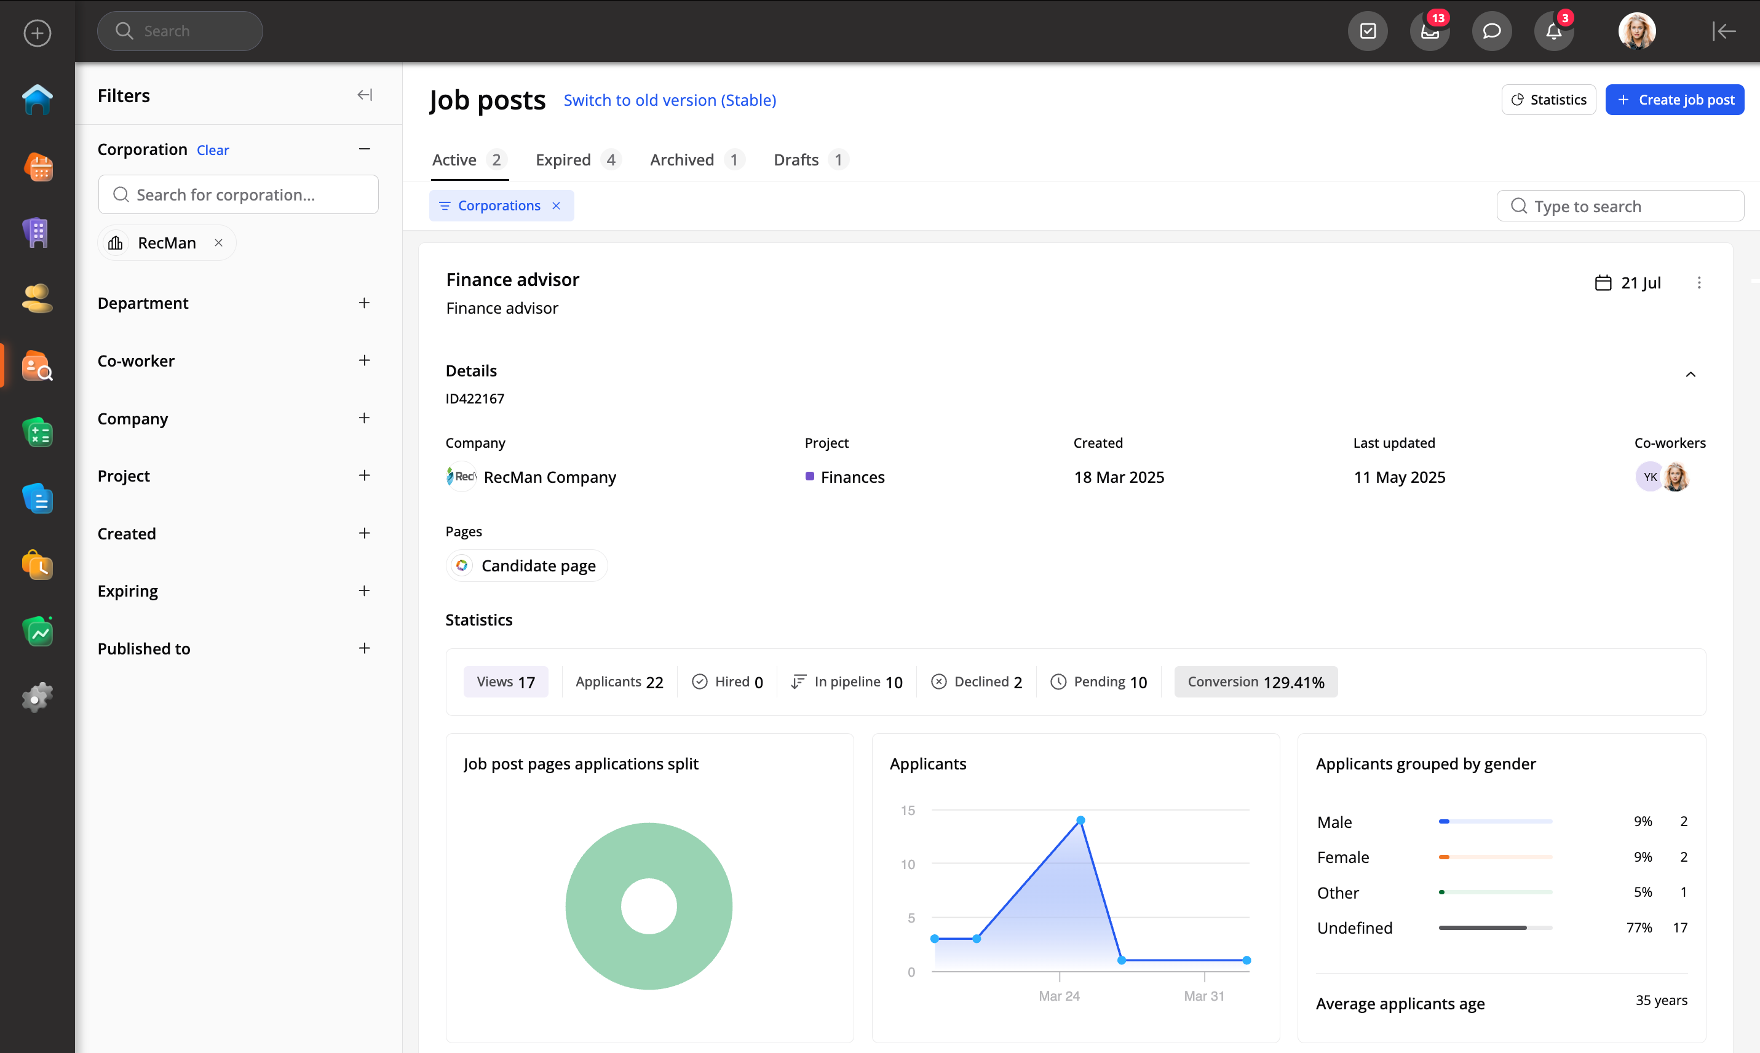Click Switch to old version link
The width and height of the screenshot is (1760, 1053).
(x=669, y=100)
